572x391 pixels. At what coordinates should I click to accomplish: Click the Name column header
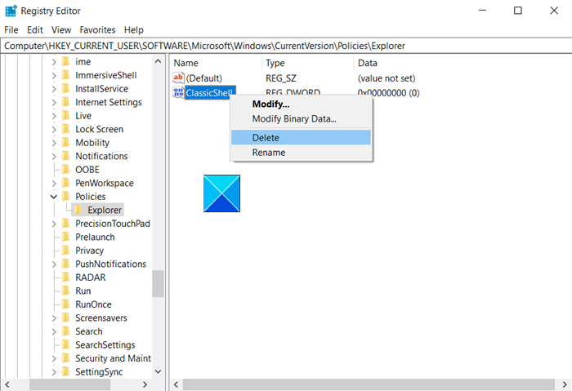pyautogui.click(x=216, y=63)
